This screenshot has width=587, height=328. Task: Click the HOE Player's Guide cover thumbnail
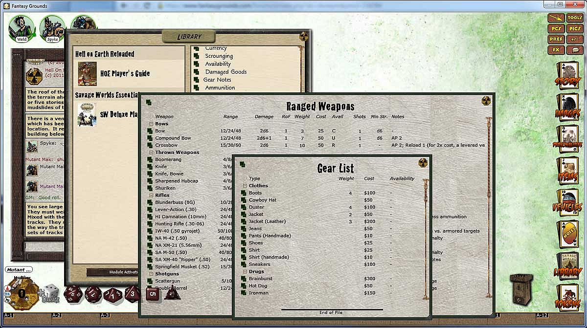87,74
